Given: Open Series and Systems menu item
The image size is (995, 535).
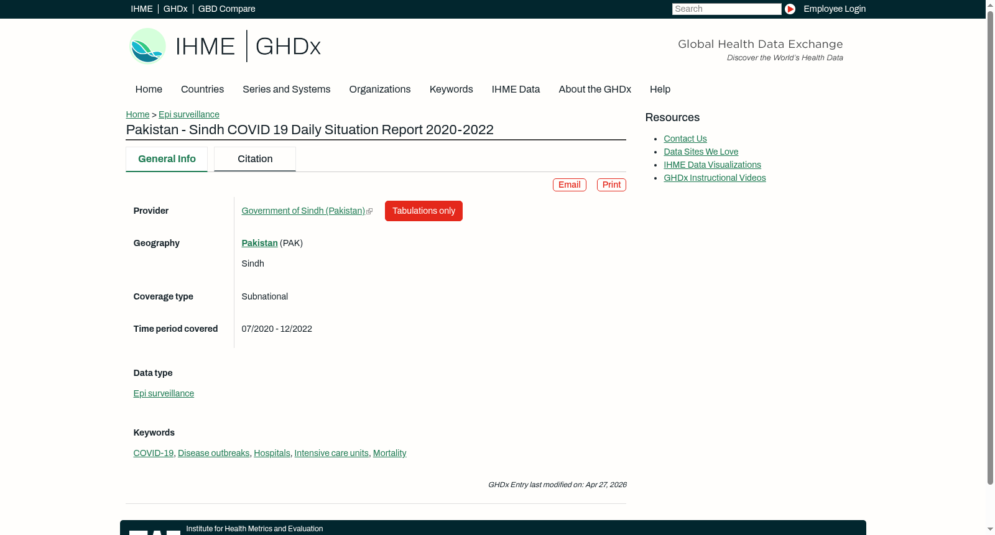Looking at the screenshot, I should pyautogui.click(x=286, y=89).
